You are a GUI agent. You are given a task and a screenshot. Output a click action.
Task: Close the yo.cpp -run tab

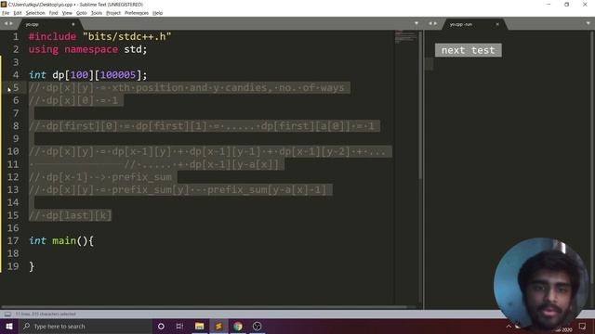tap(497, 24)
